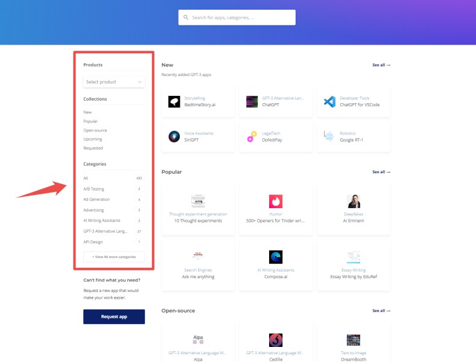The height and width of the screenshot is (362, 476).
Task: Click Thought experiment generation label
Action: tap(198, 214)
